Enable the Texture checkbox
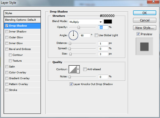This screenshot has height=118, width=160. [10, 61]
